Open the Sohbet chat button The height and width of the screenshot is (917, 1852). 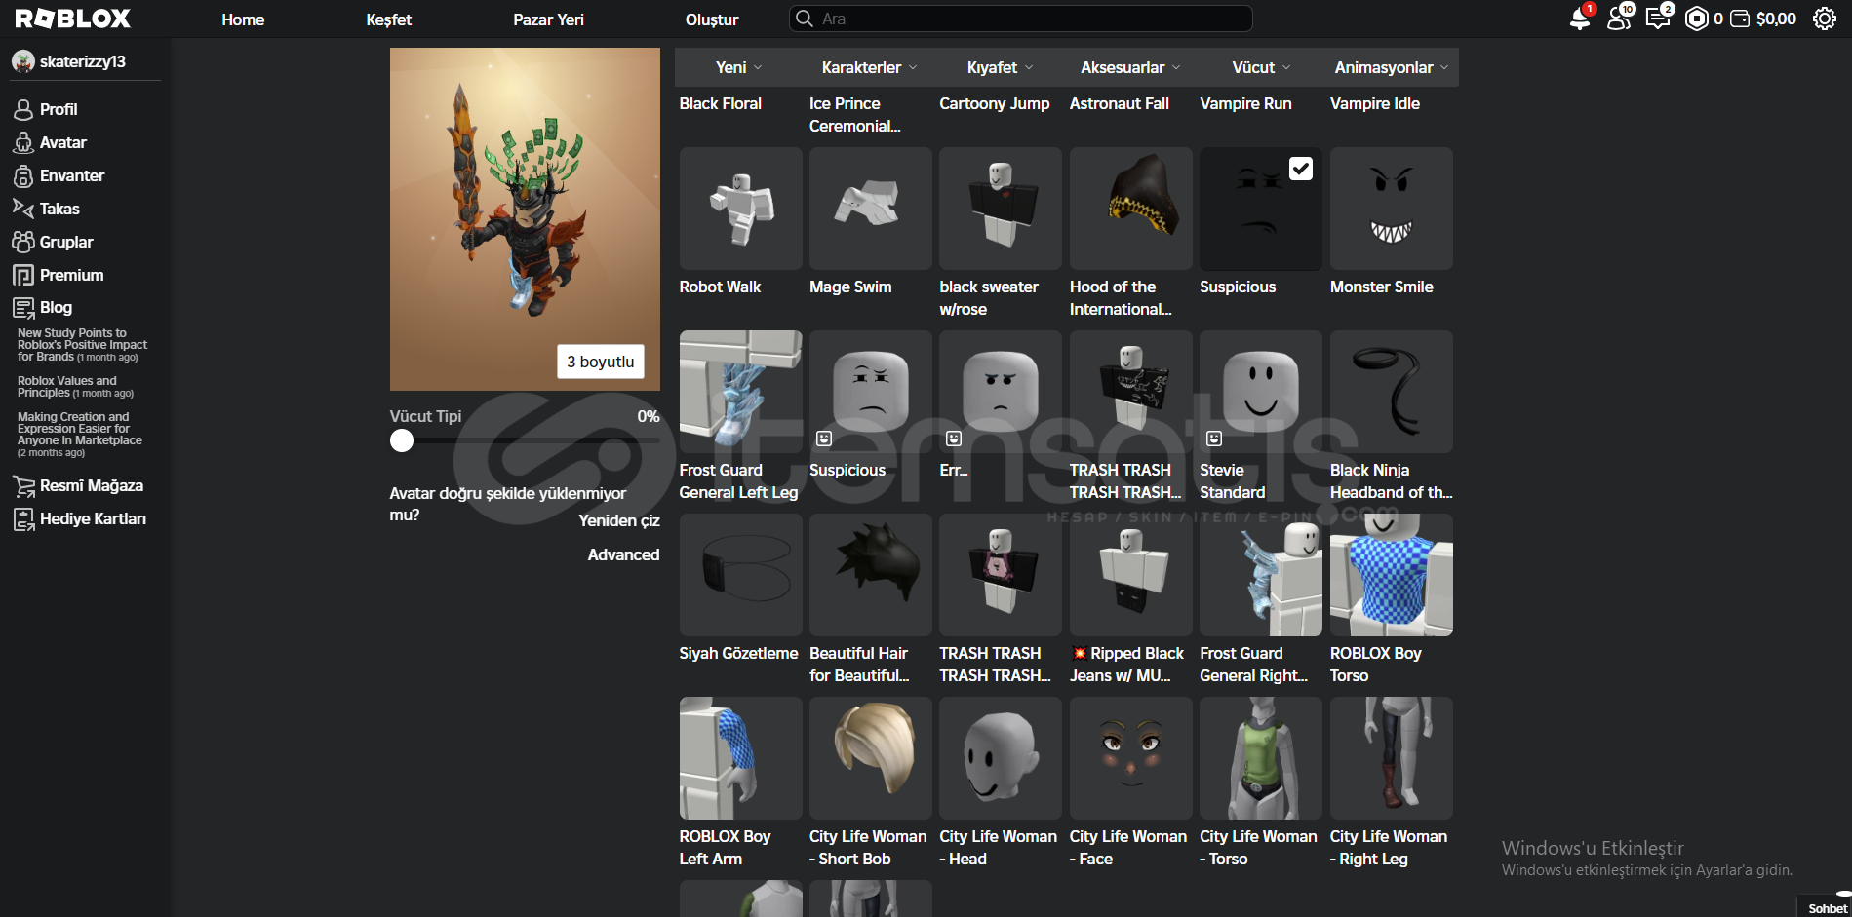[1827, 907]
